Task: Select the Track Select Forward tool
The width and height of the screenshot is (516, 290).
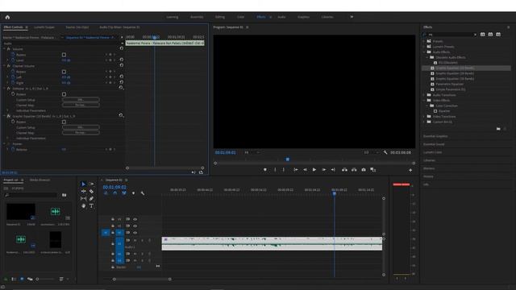Action: point(91,184)
